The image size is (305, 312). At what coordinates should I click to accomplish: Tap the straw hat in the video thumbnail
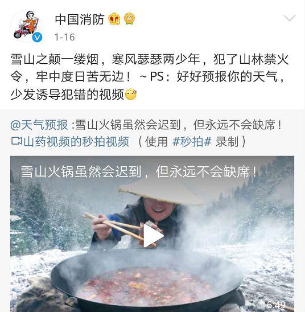point(160,191)
